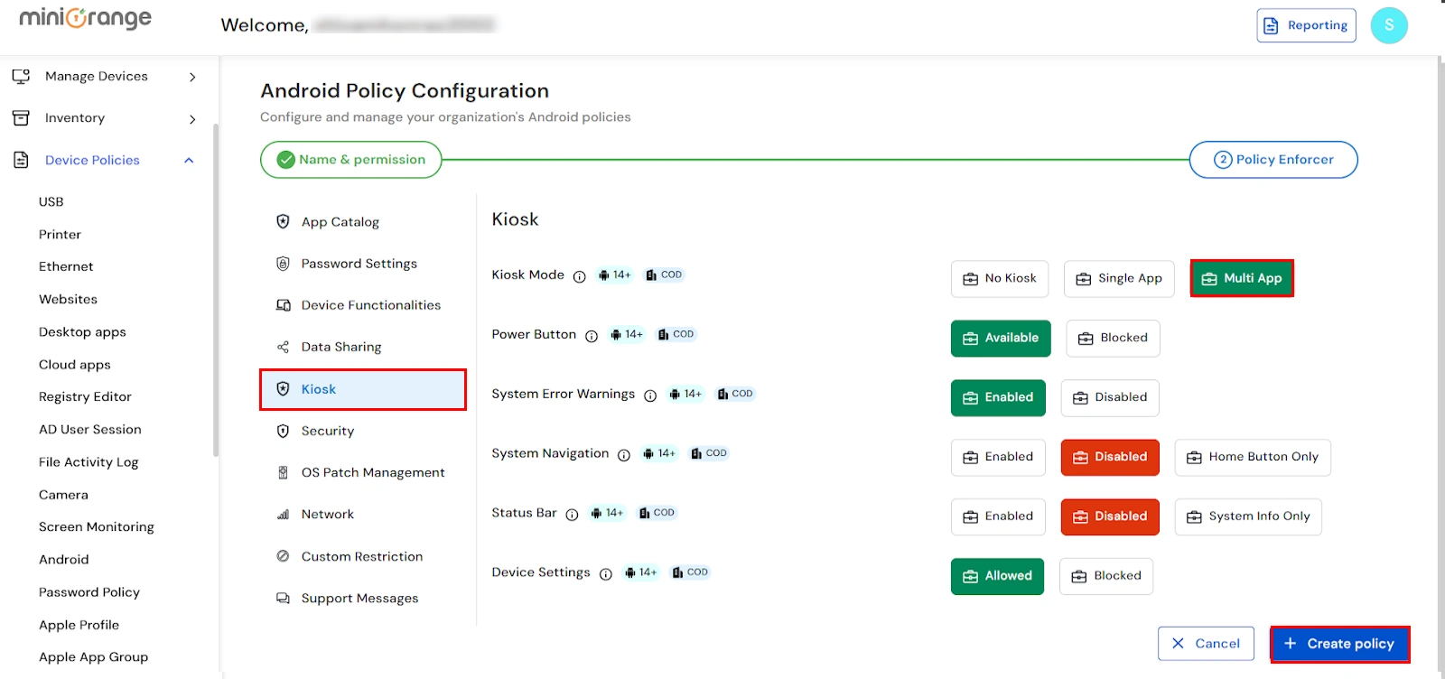The height and width of the screenshot is (679, 1445).
Task: Open the Reporting page
Action: tap(1306, 25)
